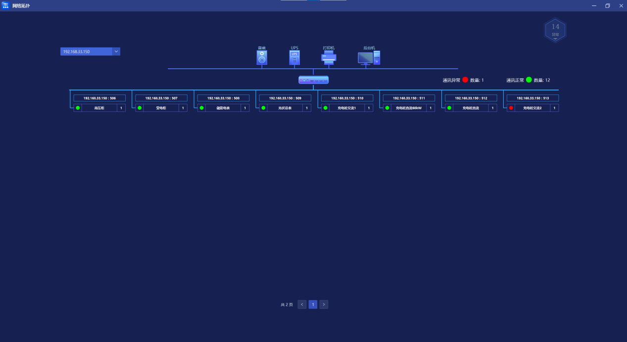Go to next page with right arrow
This screenshot has width=627, height=342.
(x=324, y=304)
